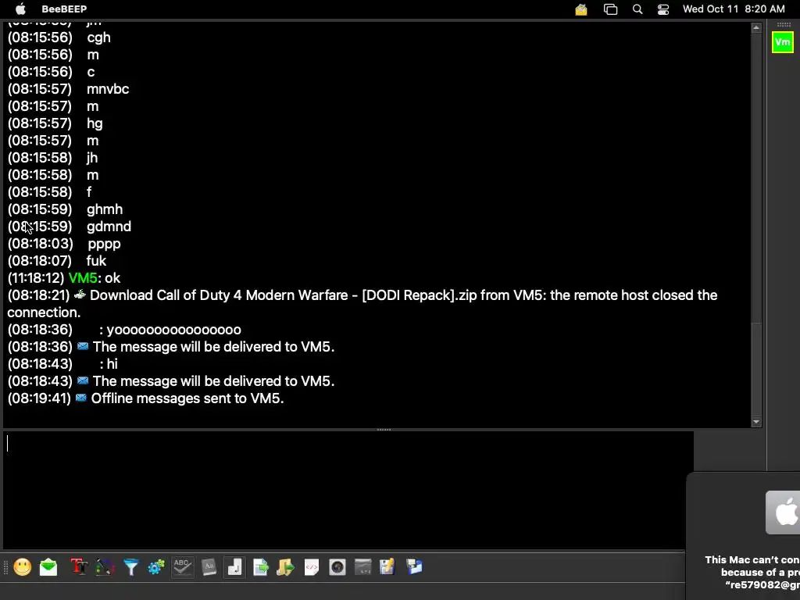
Task: Open the BeeBEEP application menu
Action: 64,9
